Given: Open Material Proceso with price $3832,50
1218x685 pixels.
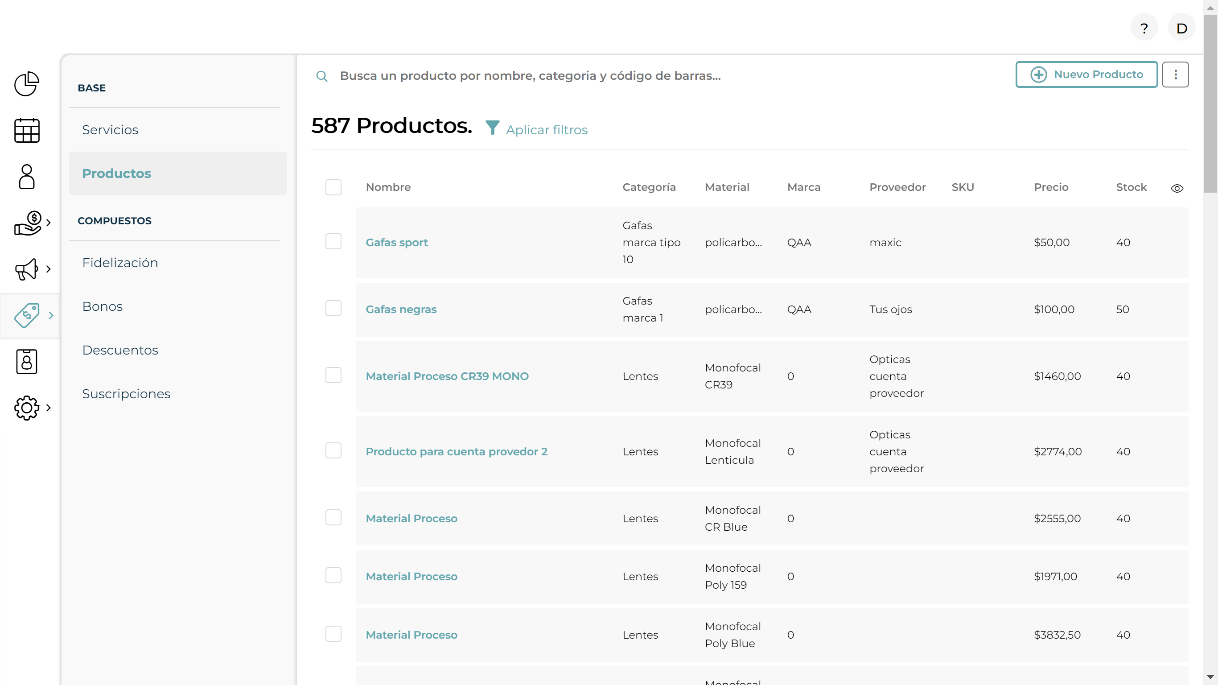Looking at the screenshot, I should (411, 635).
